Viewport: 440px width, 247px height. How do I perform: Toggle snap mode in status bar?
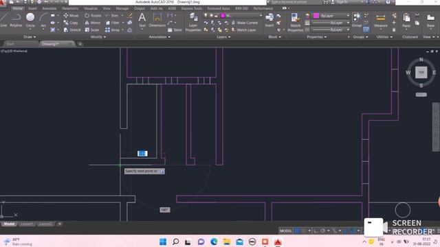pyautogui.click(x=304, y=231)
